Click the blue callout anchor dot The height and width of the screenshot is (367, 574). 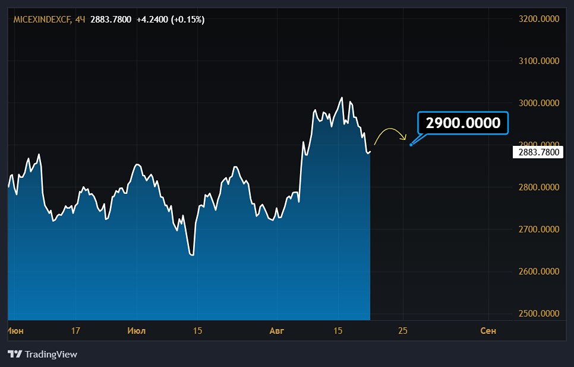pos(411,144)
